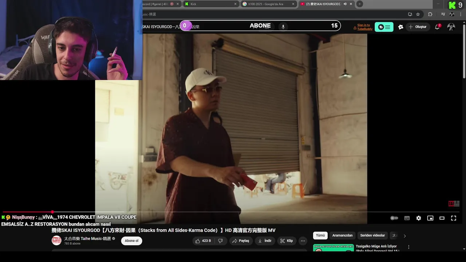Viewport: 466px width, 262px height.
Task: Open the TubeBuddy menu button
Action: point(384,27)
